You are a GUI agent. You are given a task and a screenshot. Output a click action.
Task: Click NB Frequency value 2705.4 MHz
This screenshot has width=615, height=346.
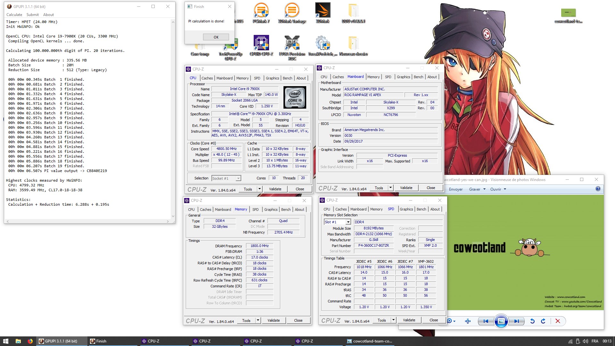click(x=283, y=233)
